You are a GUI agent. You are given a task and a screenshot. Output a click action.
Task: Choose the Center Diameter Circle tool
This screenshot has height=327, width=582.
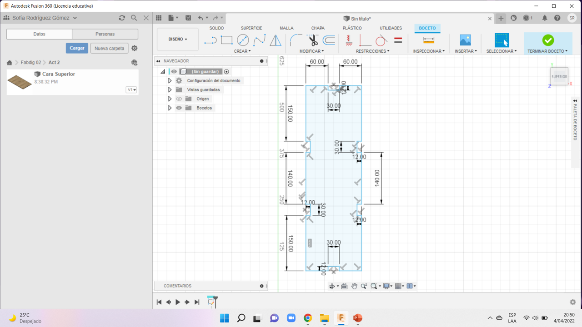click(x=243, y=40)
